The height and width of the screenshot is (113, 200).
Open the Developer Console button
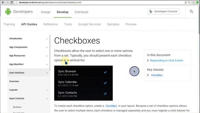(163, 11)
